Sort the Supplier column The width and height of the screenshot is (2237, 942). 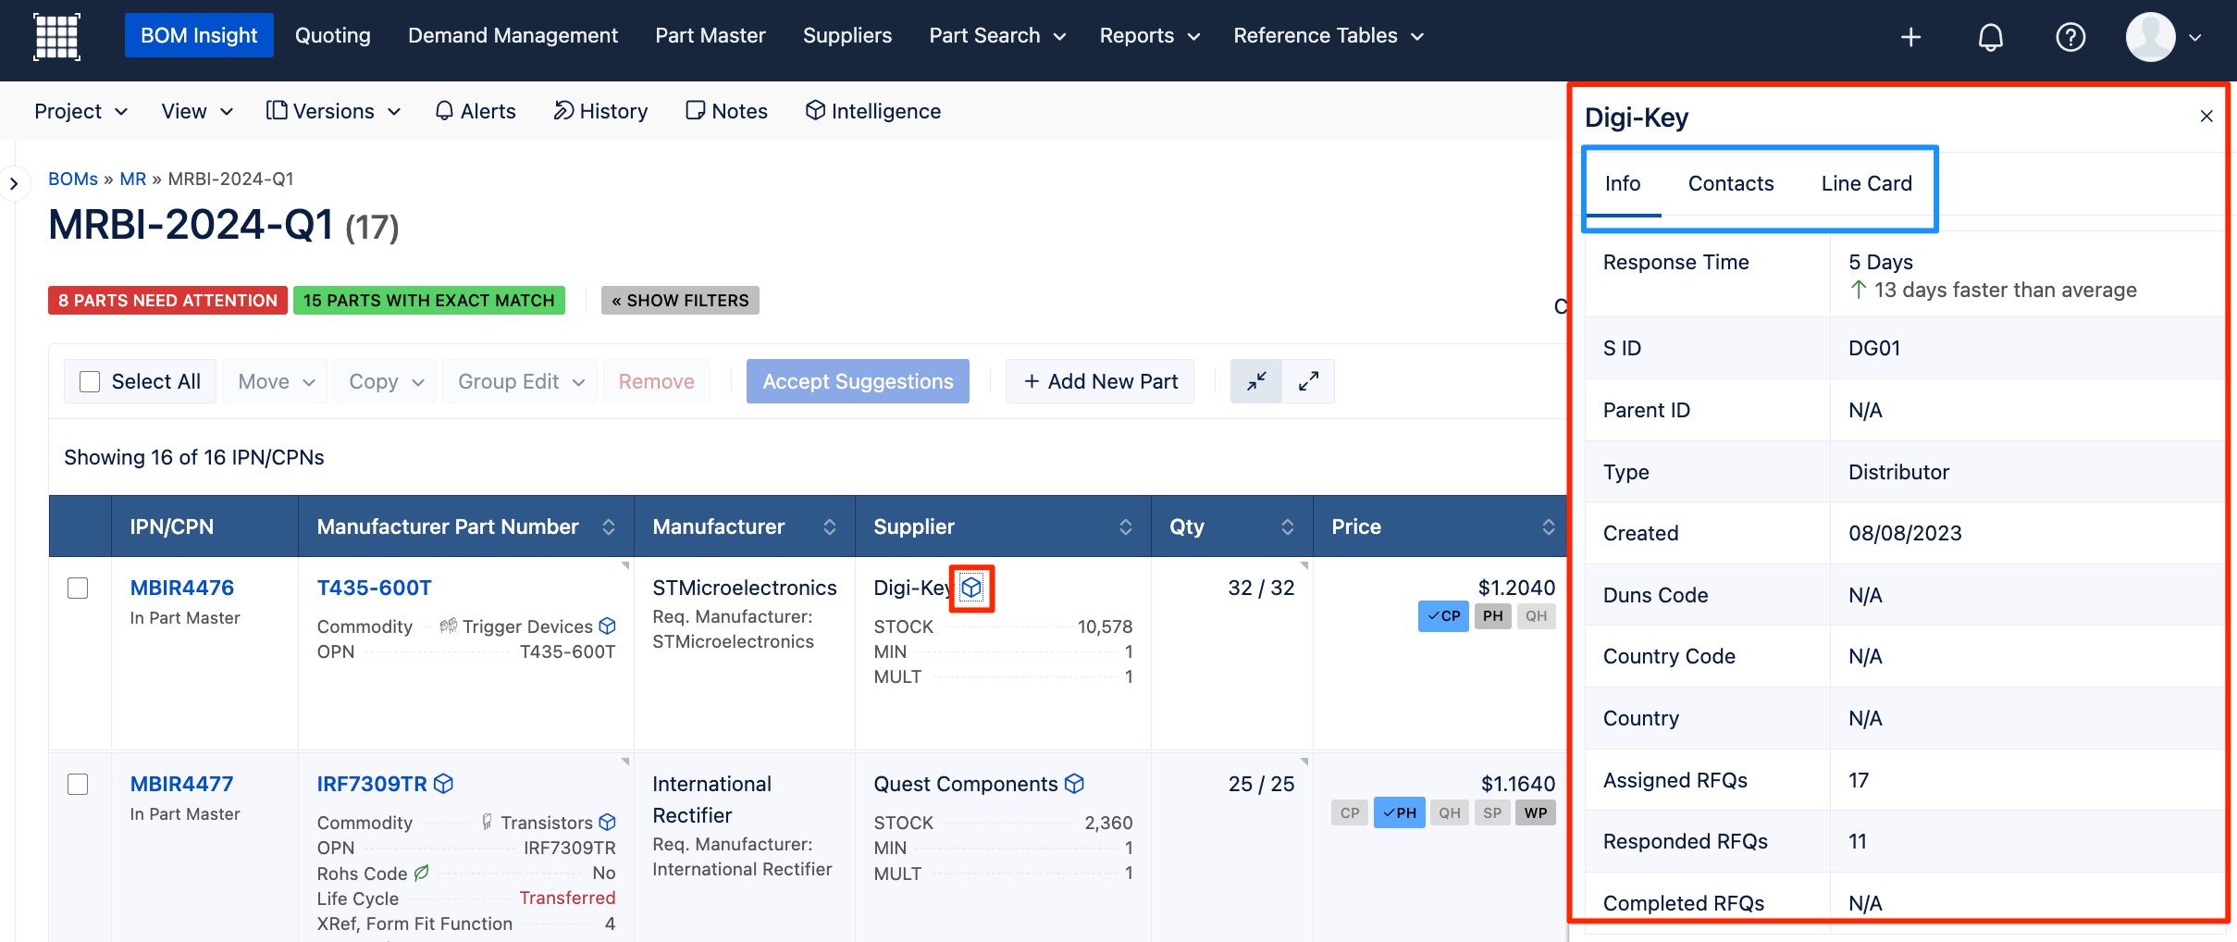click(x=1125, y=527)
